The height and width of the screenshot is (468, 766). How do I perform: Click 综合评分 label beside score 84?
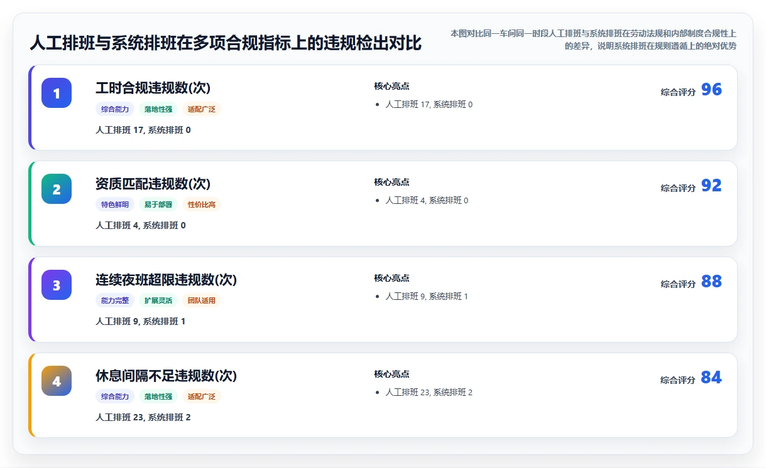coord(678,380)
